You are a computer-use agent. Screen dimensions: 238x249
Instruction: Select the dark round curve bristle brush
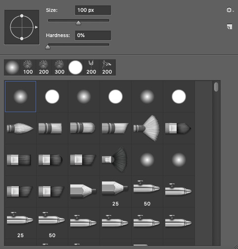[x=52, y=160]
